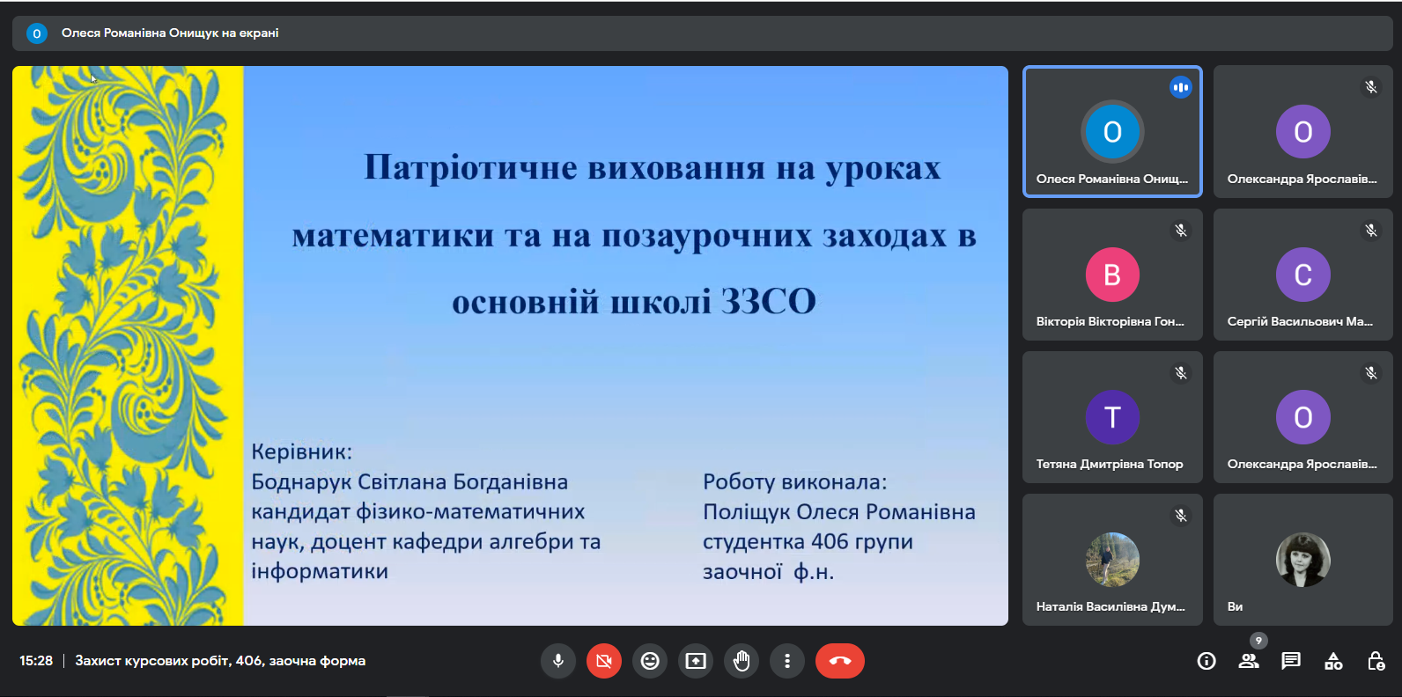Open meeting details info icon

[1206, 661]
